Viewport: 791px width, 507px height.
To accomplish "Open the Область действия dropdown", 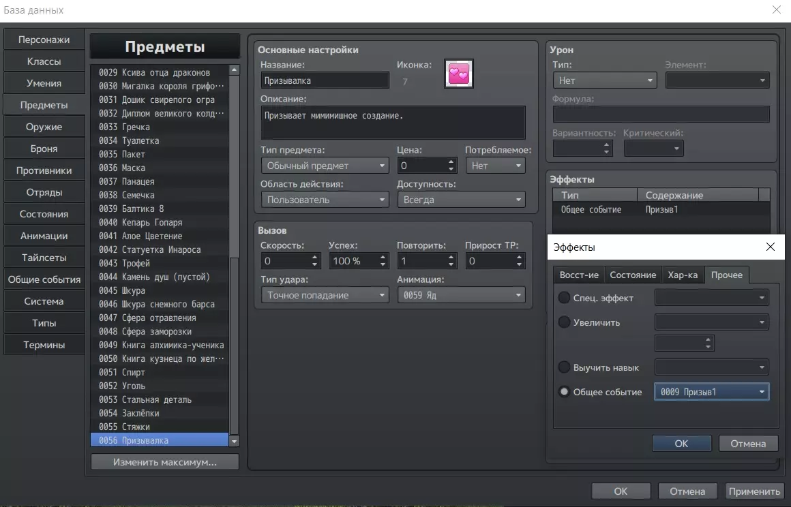I will 325,200.
